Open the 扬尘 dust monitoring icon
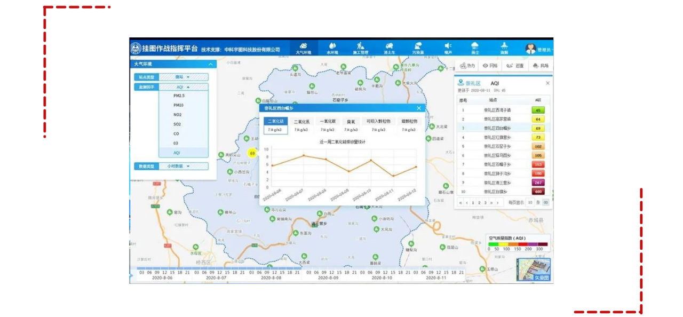Image resolution: width=683 pixels, height=317 pixels. click(474, 48)
